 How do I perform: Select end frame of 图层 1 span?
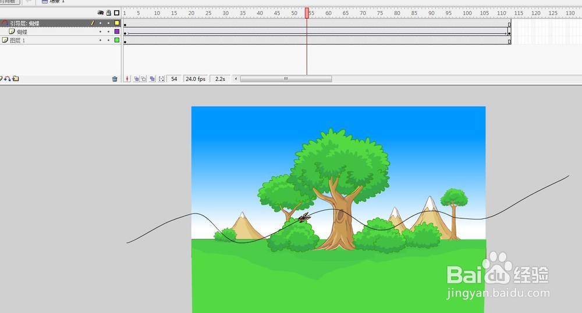[x=509, y=41]
